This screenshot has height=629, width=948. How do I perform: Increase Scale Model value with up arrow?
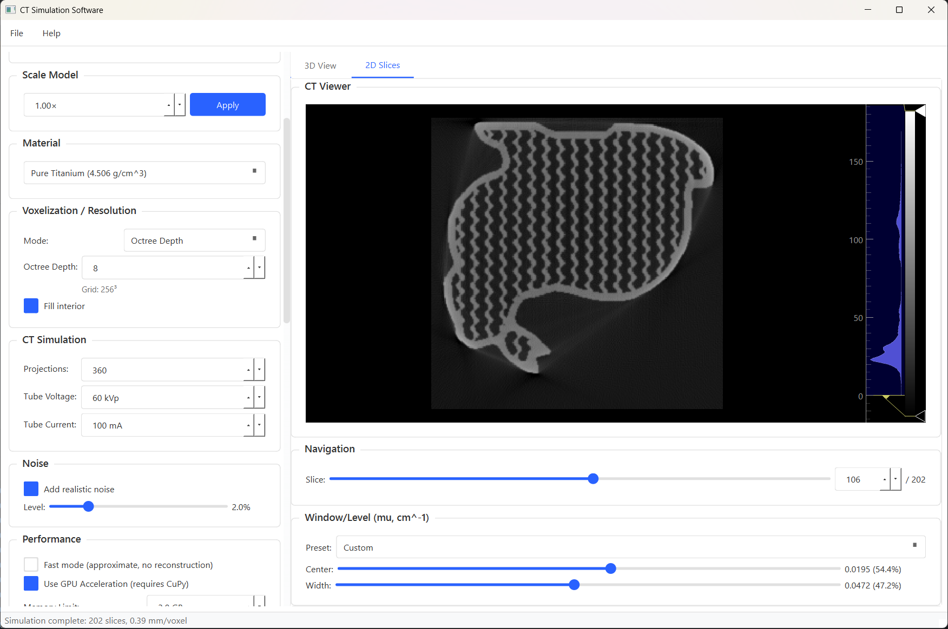169,105
